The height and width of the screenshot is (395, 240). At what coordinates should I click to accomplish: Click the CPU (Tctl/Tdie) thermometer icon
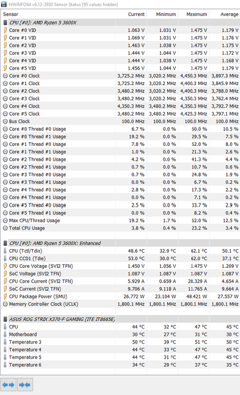[5, 251]
